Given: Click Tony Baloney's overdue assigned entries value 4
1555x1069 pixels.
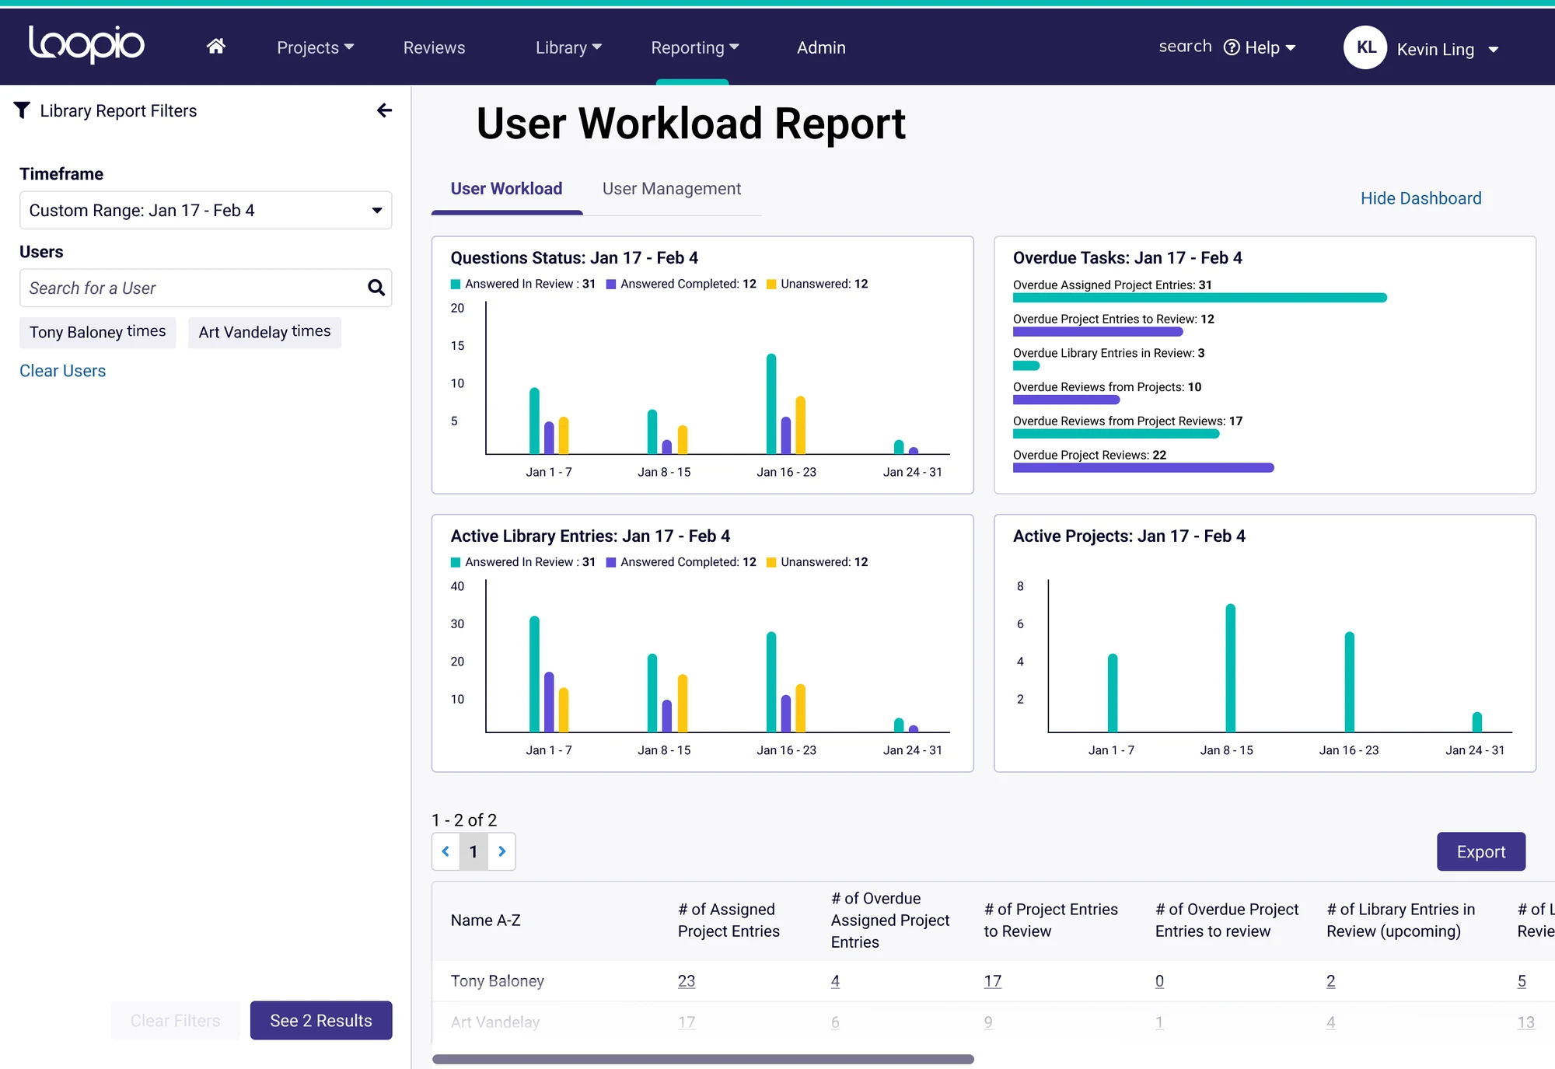Looking at the screenshot, I should pos(835,981).
